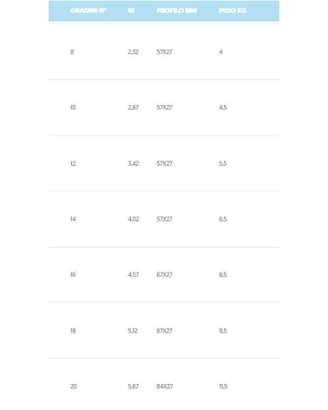328x410 pixels.
Task: Click the 2,32 meters value
Action: point(133,52)
